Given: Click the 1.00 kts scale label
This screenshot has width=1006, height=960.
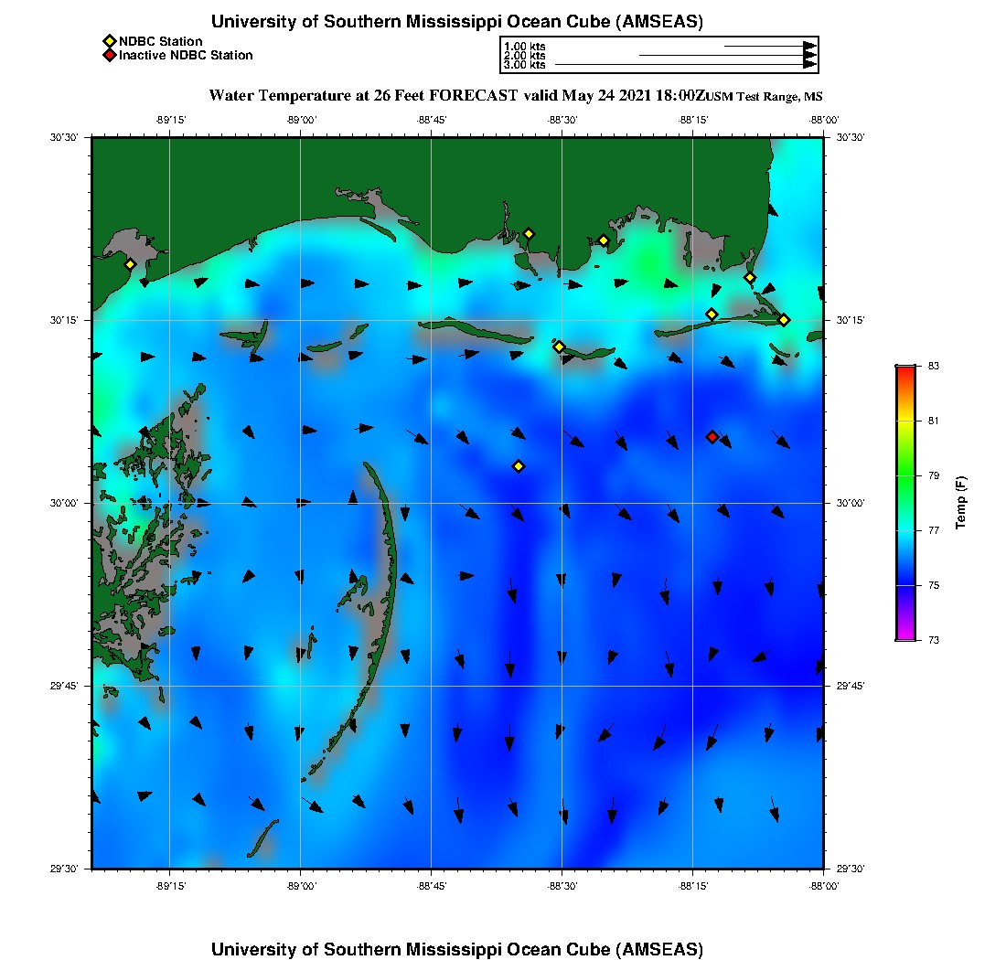Looking at the screenshot, I should [x=525, y=46].
